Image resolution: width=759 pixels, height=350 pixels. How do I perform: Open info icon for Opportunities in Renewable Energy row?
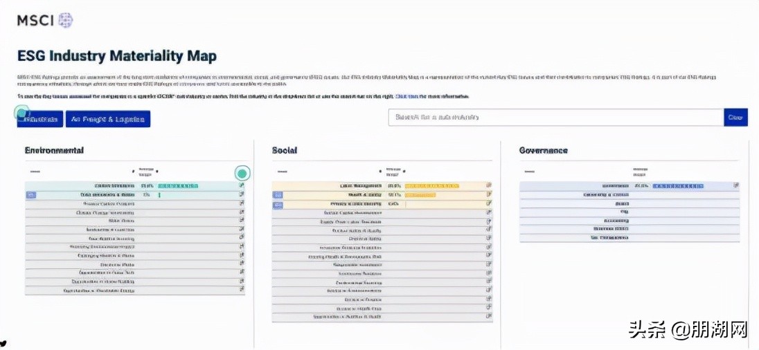point(242,290)
